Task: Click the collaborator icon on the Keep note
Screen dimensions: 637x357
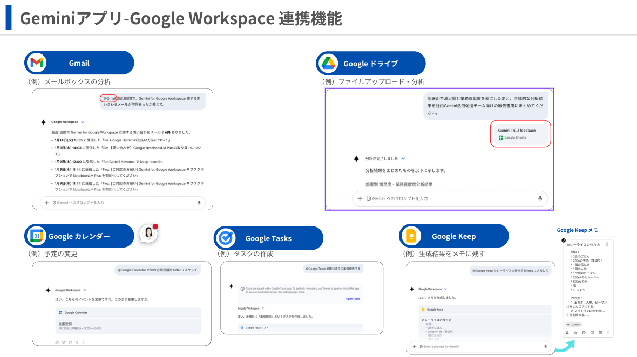Action: [575, 333]
